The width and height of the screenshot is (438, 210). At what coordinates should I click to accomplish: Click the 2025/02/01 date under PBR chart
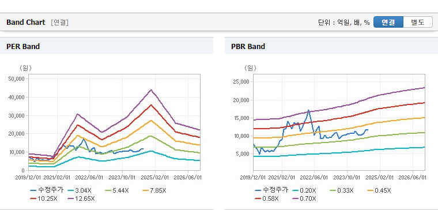(380, 178)
